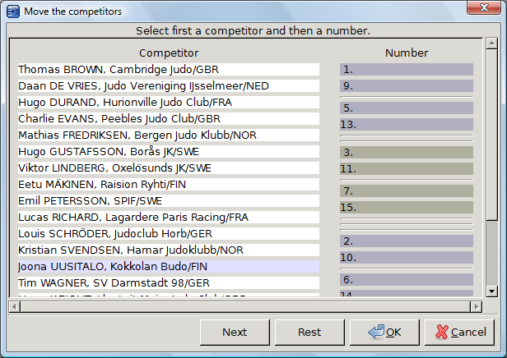Click the Next button
The height and width of the screenshot is (358, 507).
[235, 333]
